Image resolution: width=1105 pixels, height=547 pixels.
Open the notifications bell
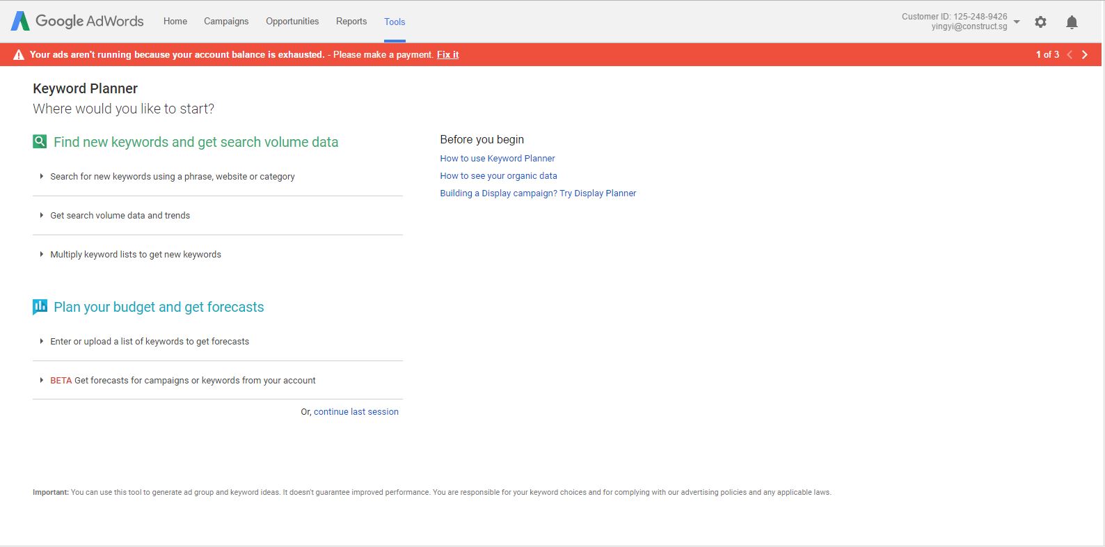point(1072,22)
